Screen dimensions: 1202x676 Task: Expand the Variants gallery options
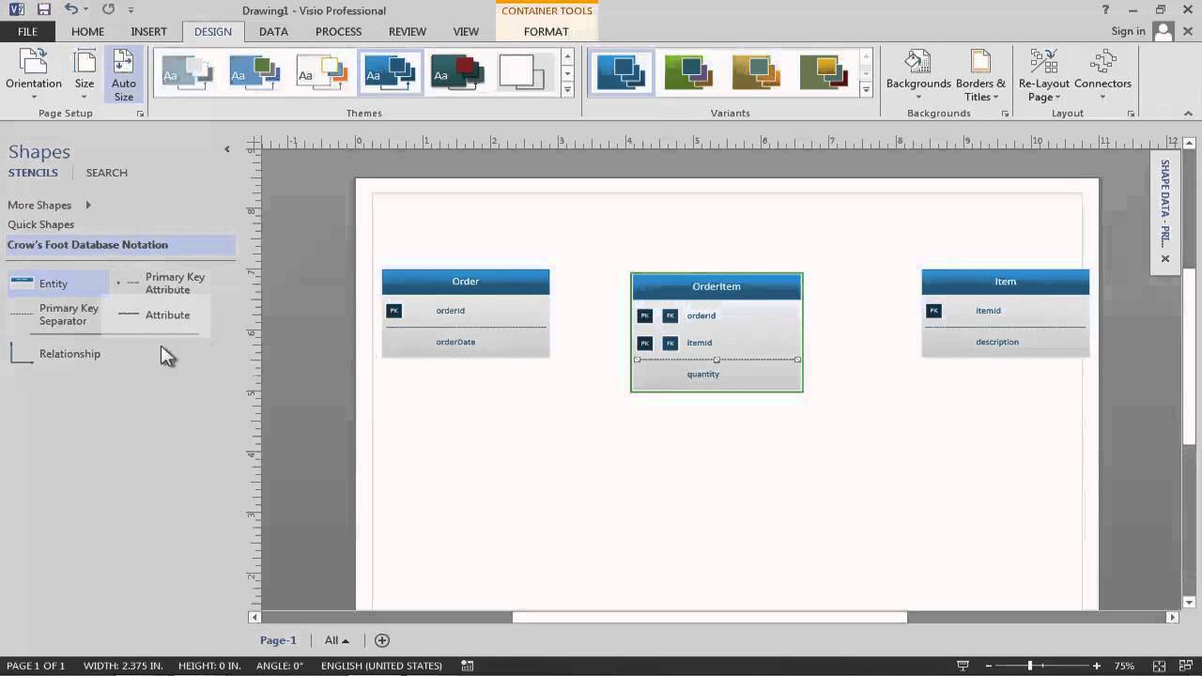coord(866,89)
